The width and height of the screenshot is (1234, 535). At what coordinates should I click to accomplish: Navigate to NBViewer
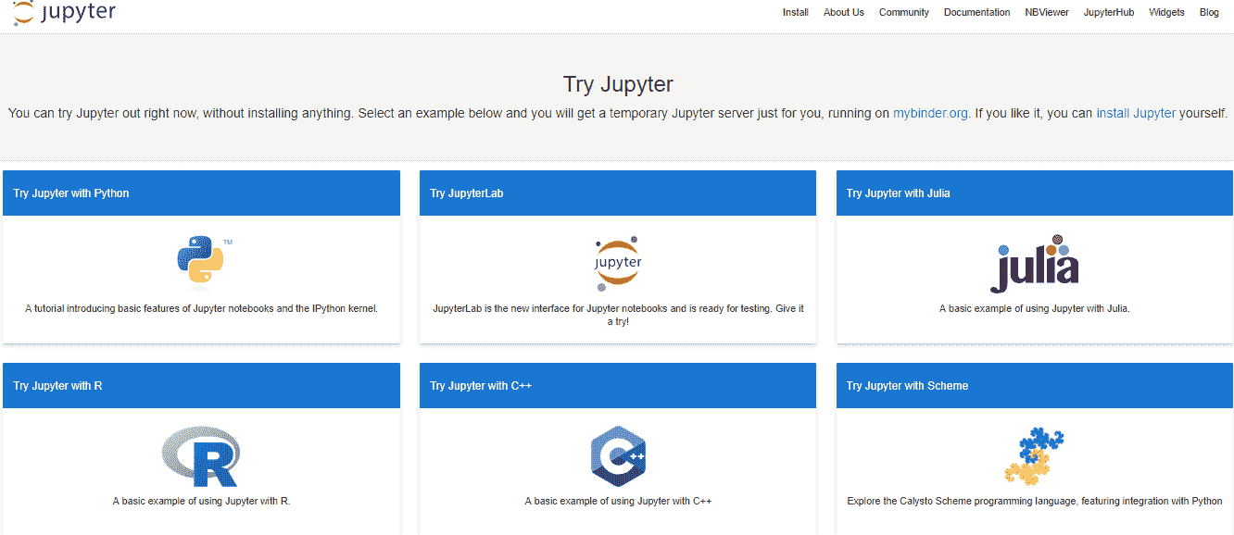1047,13
